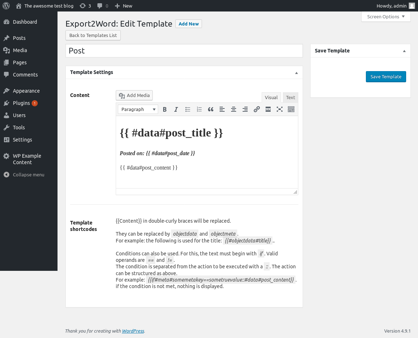Image resolution: width=418 pixels, height=338 pixels.
Task: Insert or edit link icon
Action: 257,110
